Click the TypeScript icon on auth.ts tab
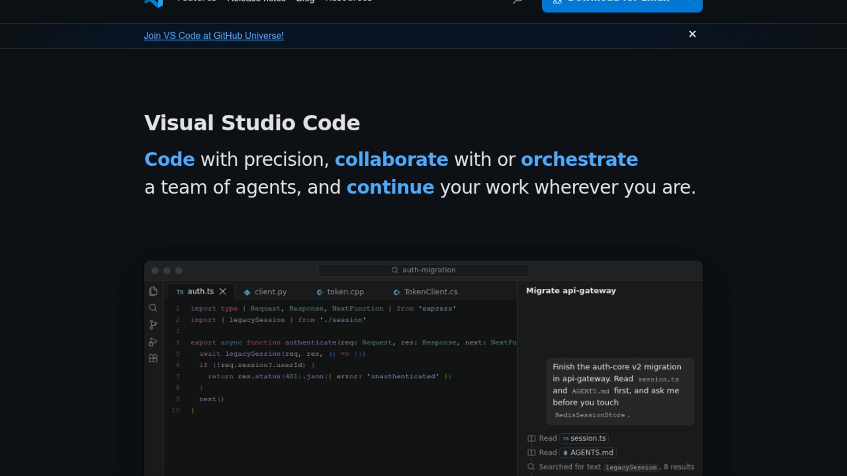Screen dimensions: 847x476 click(x=180, y=292)
